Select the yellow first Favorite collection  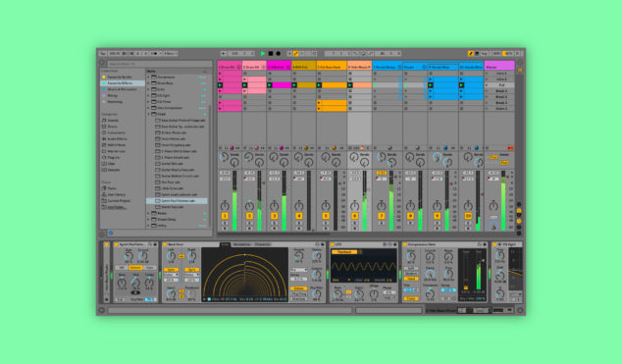pyautogui.click(x=123, y=77)
